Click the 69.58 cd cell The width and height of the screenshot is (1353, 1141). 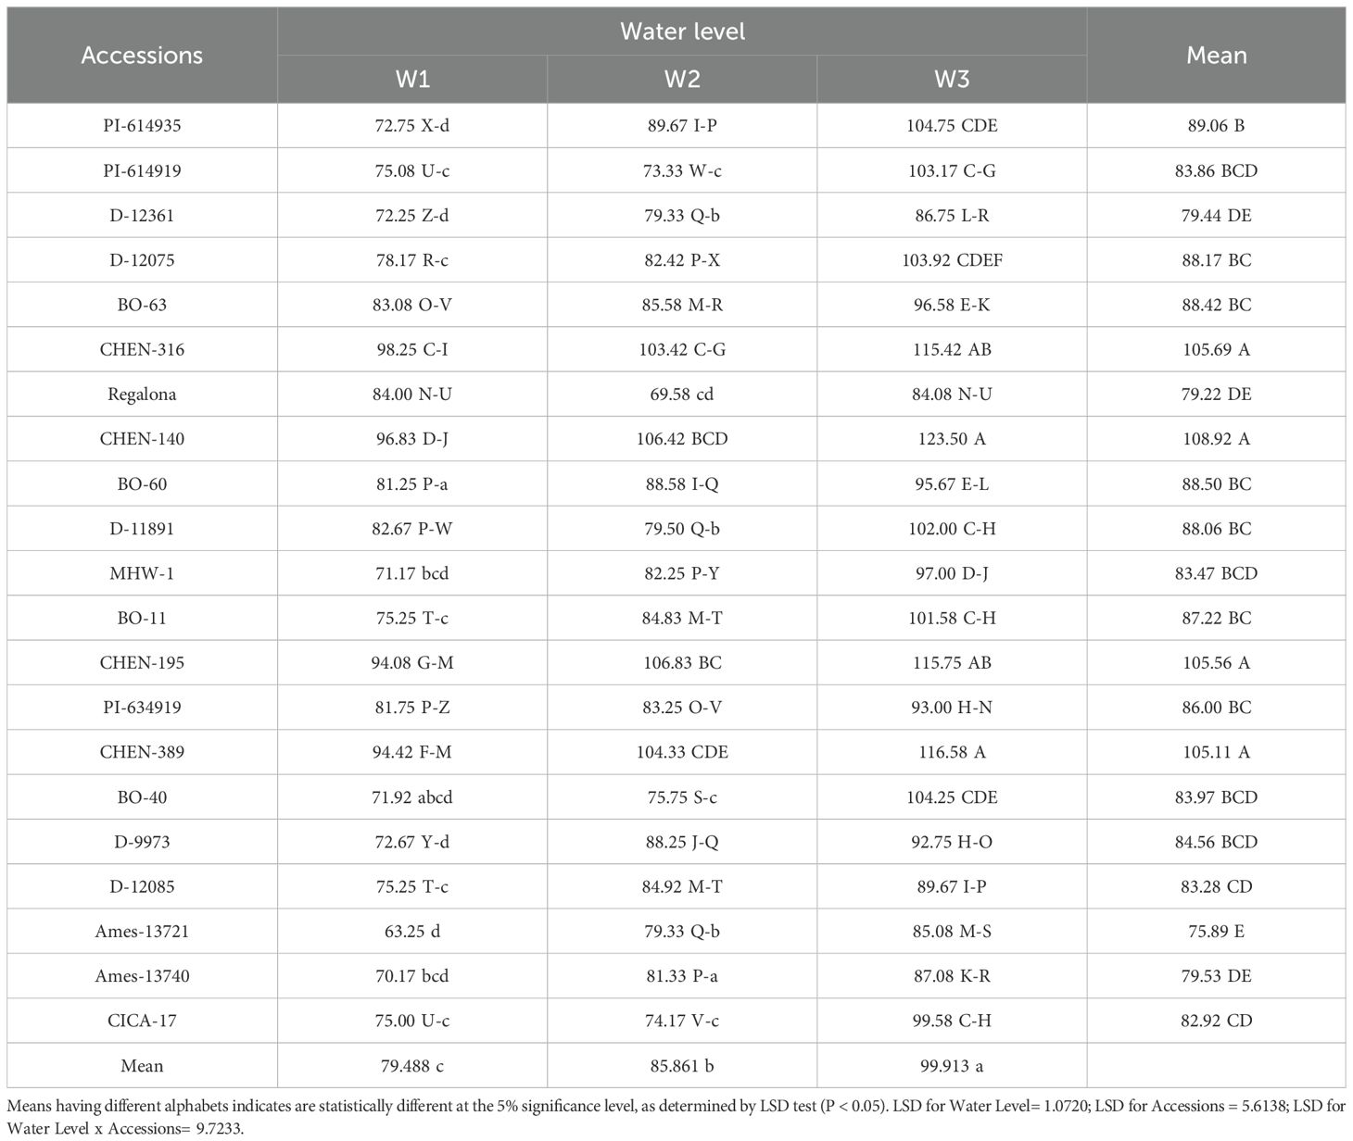click(x=682, y=395)
